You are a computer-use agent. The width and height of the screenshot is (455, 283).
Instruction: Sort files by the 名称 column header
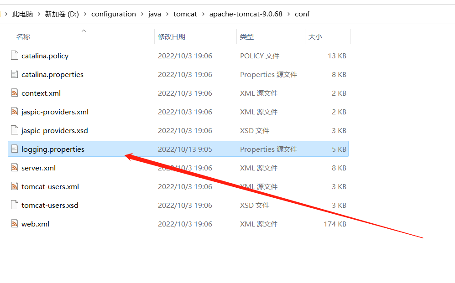pos(23,37)
